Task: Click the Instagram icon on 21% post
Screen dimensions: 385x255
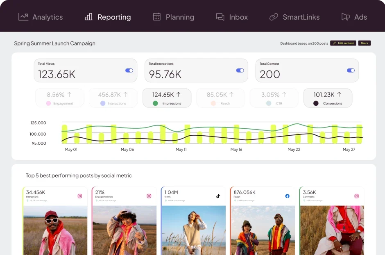Action: click(149, 196)
